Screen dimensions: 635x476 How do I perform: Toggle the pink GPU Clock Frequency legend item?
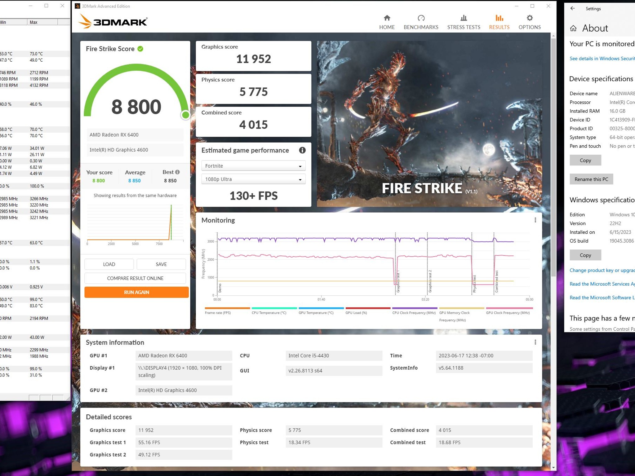coord(509,311)
